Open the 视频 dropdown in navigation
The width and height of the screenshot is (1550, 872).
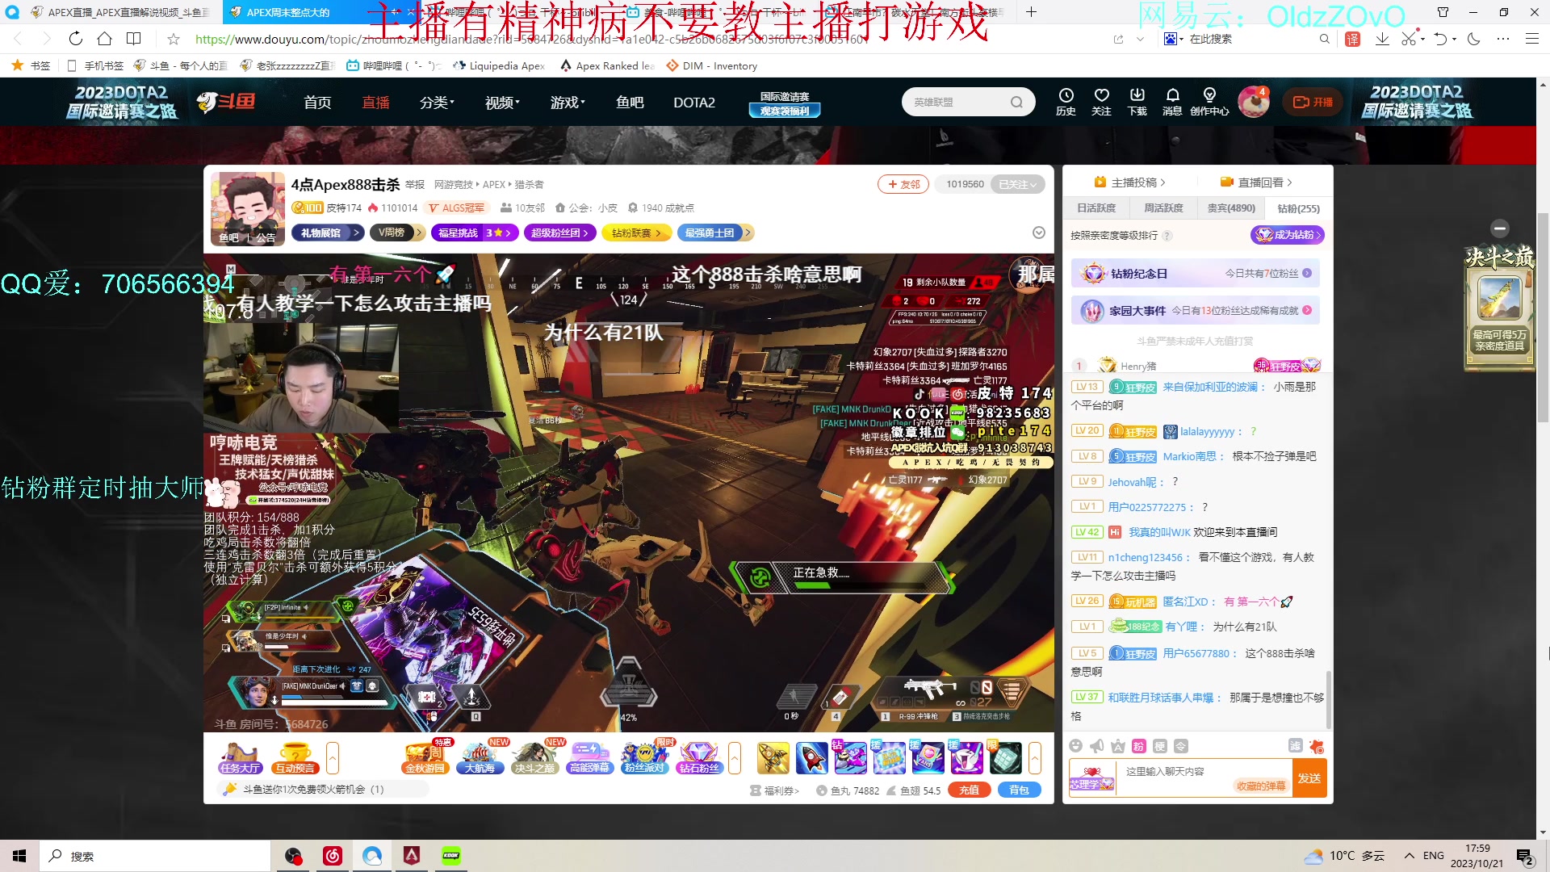(502, 103)
